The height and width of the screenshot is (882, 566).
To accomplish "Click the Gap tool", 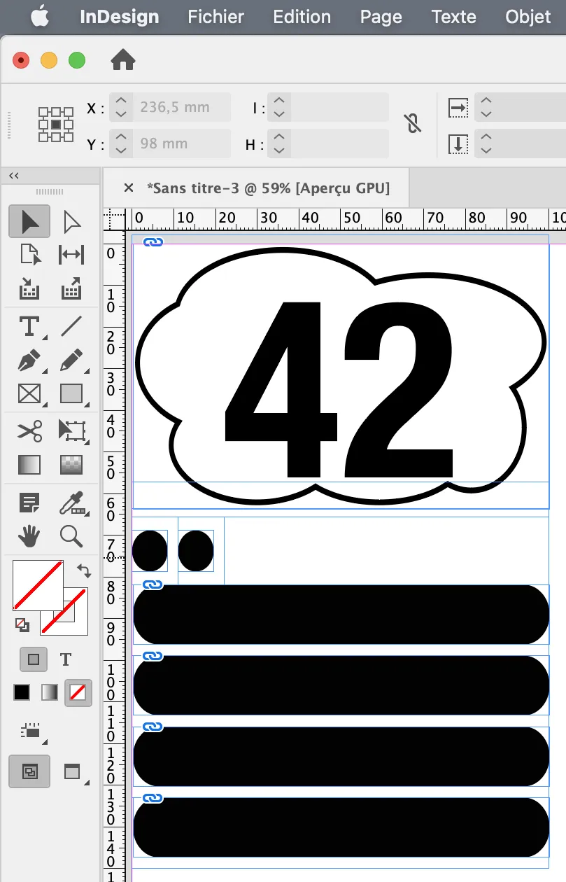I will (71, 255).
